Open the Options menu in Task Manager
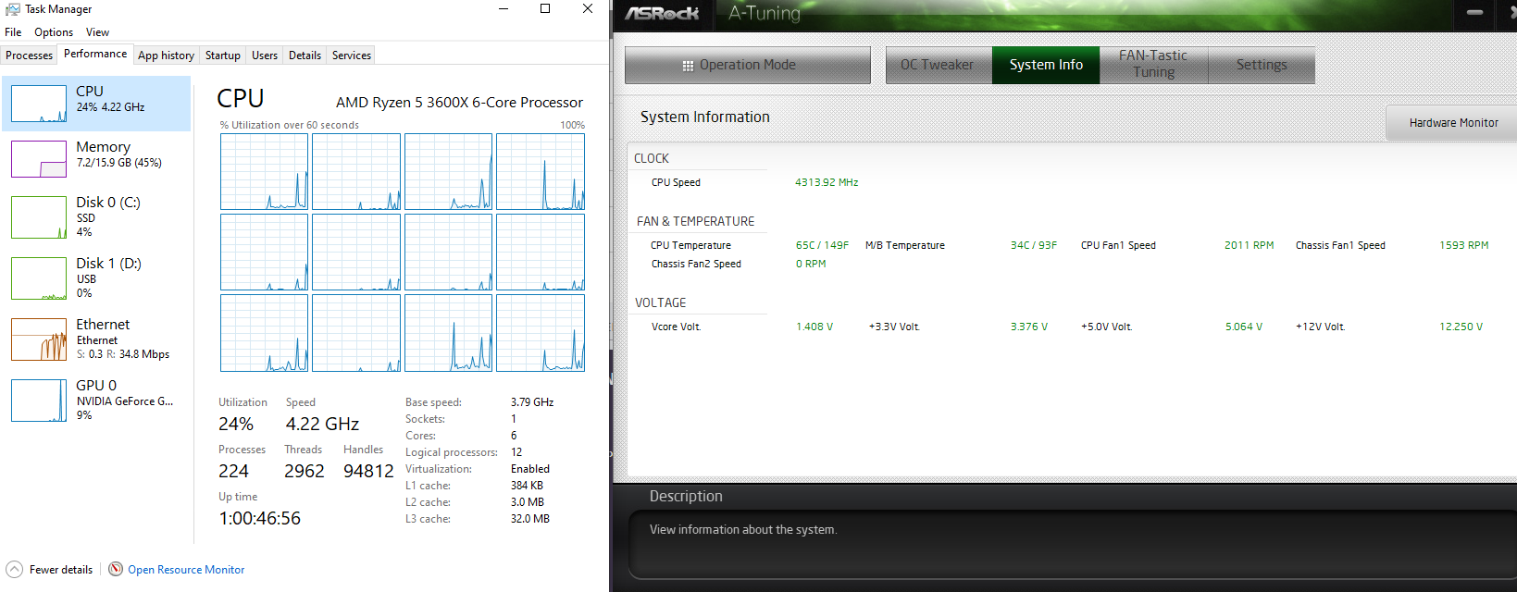 [54, 32]
